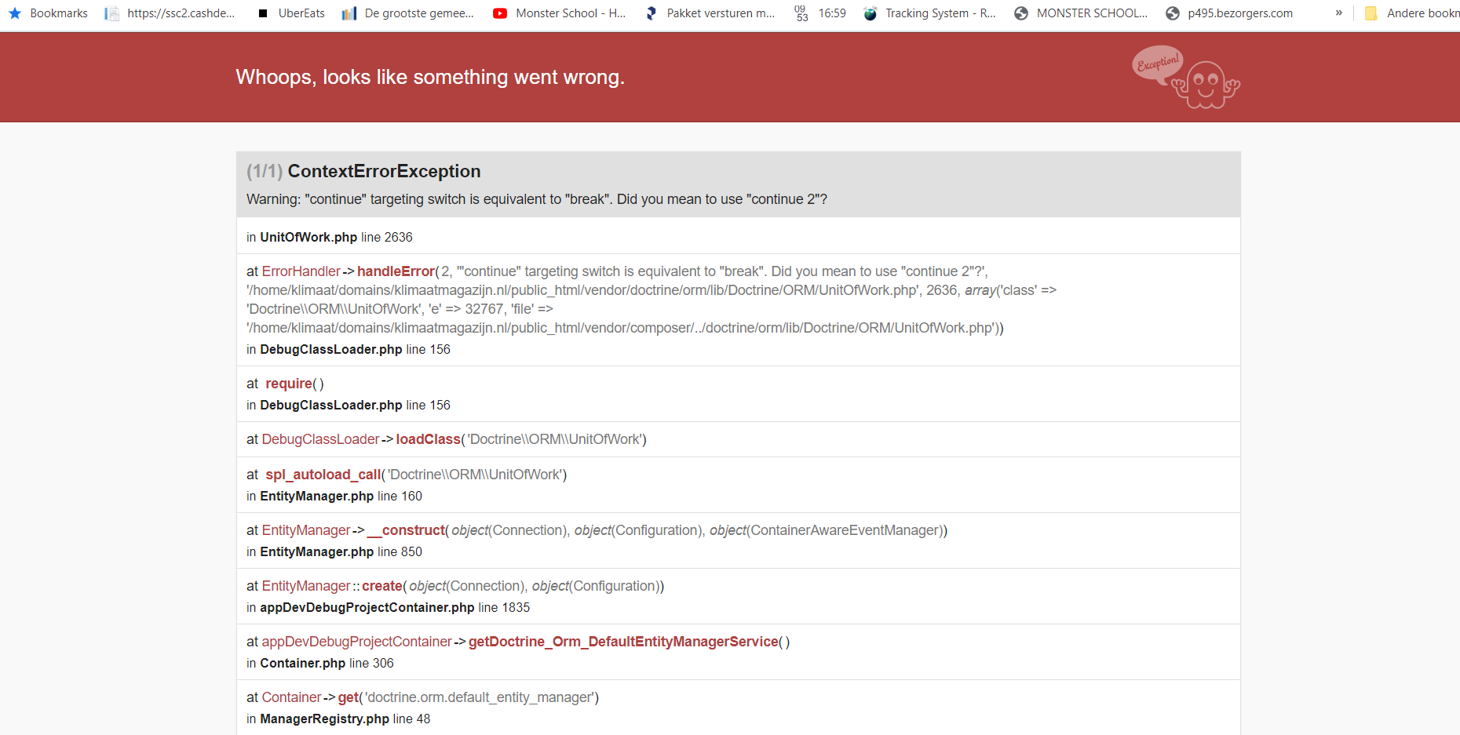This screenshot has height=735, width=1460.
Task: Click the loadClass method name
Action: coord(428,439)
